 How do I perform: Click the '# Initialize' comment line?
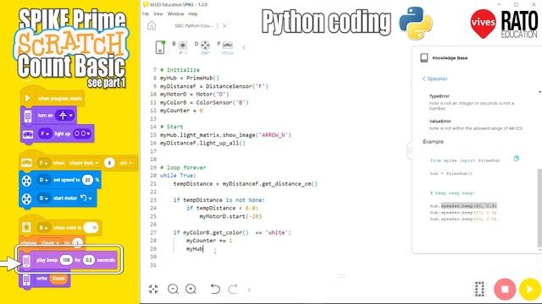click(180, 69)
